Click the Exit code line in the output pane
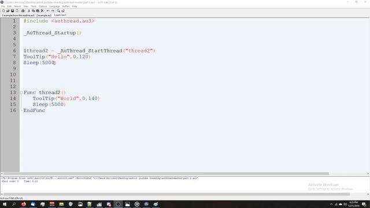This screenshot has height=208, width=370. coord(19,181)
